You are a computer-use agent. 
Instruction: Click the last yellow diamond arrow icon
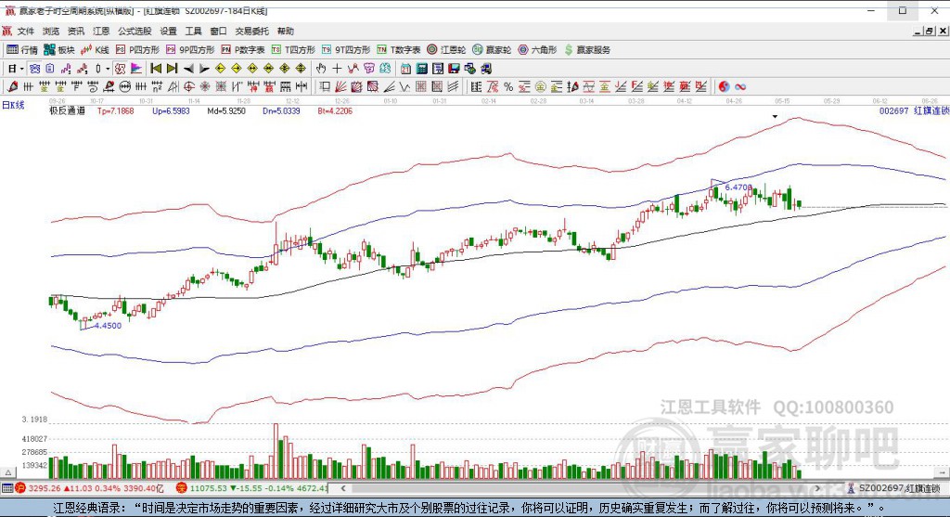coord(301,69)
